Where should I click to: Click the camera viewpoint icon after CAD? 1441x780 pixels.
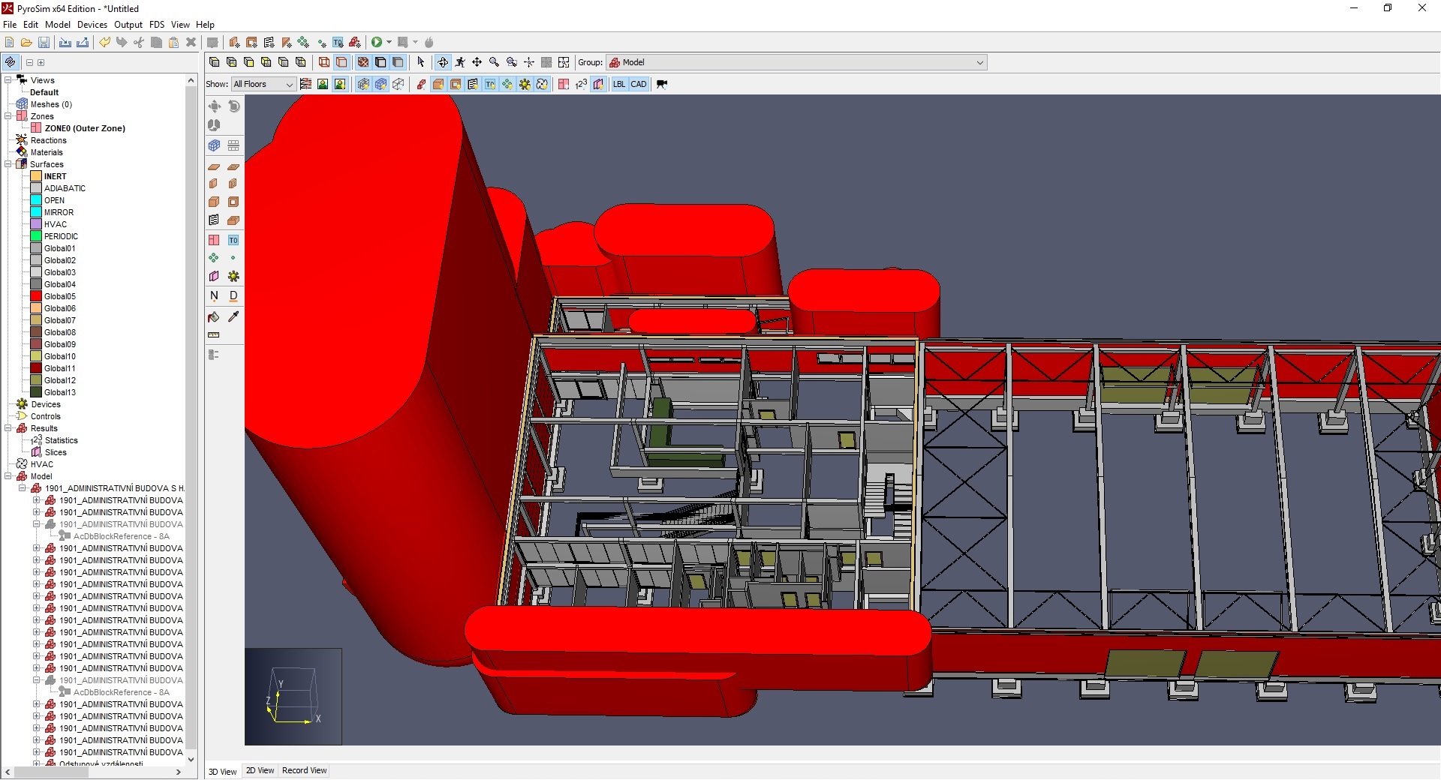pos(661,84)
